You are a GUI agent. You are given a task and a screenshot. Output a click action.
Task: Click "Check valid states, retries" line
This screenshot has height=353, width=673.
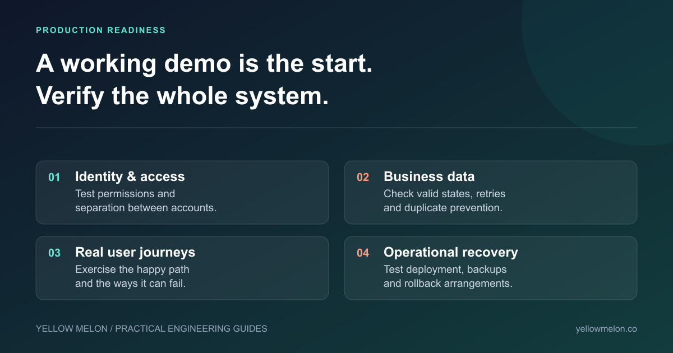pyautogui.click(x=444, y=194)
